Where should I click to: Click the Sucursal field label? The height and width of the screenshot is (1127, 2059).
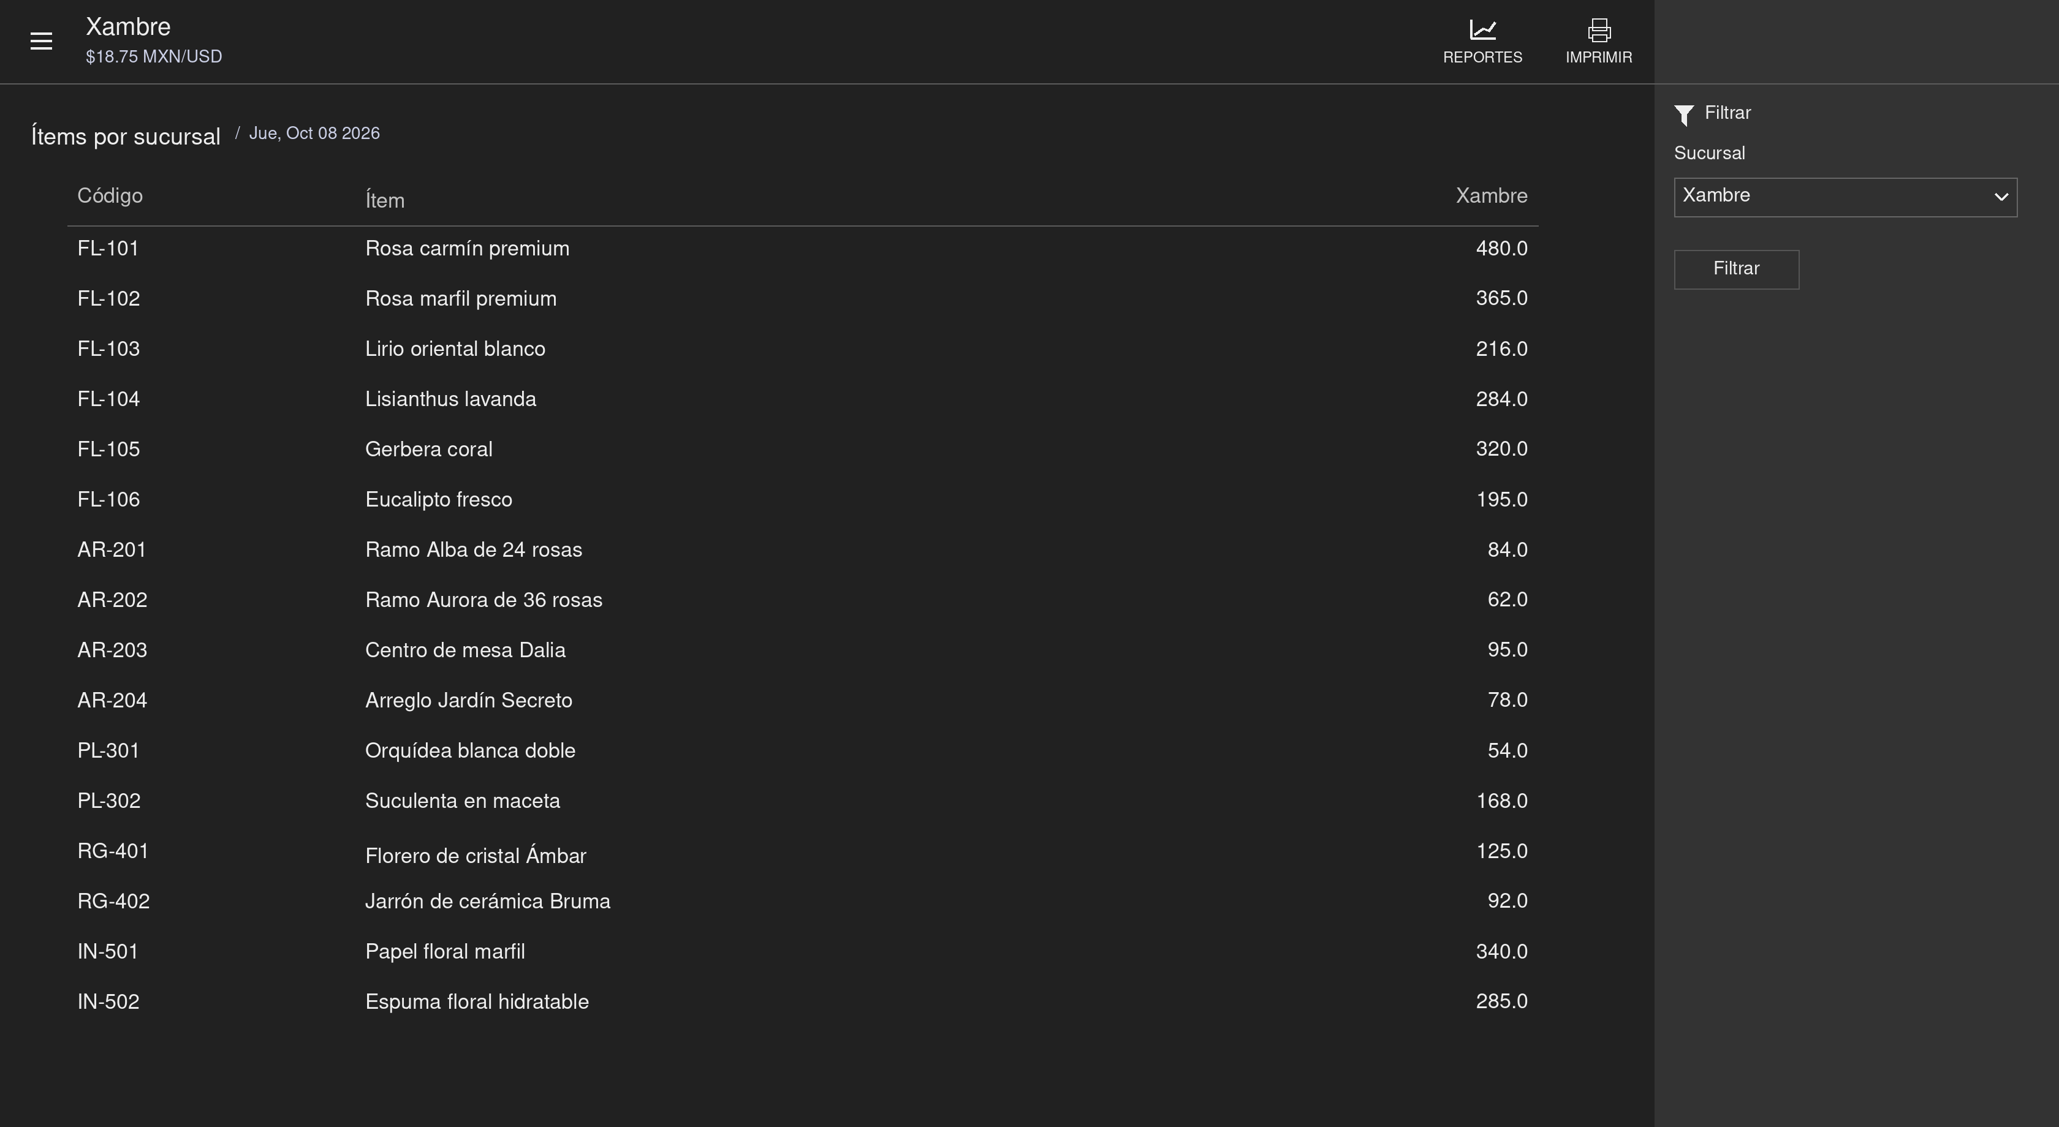[1709, 153]
